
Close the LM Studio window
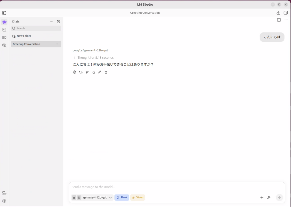point(286,5)
